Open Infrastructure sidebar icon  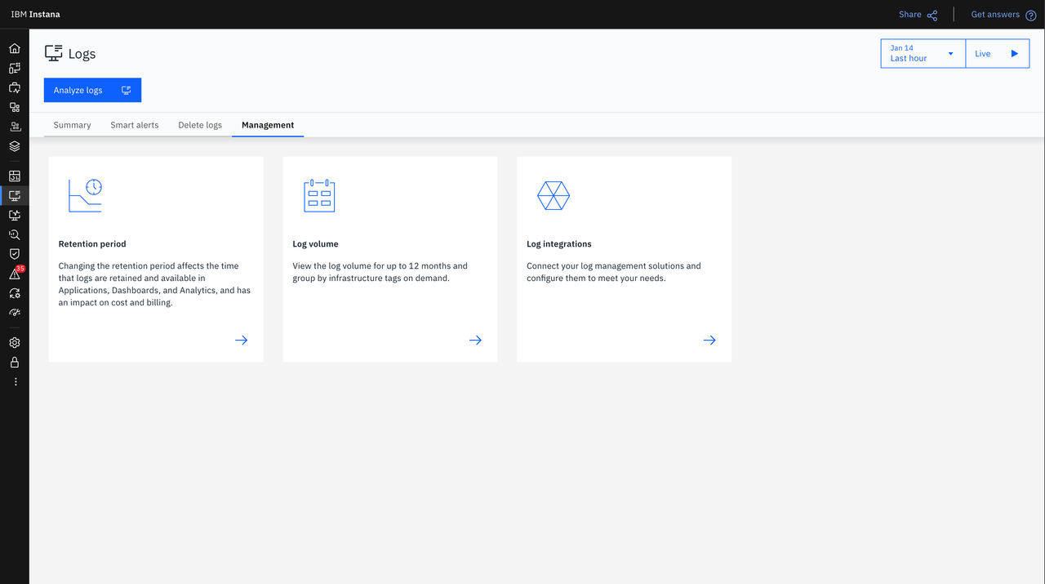[15, 127]
